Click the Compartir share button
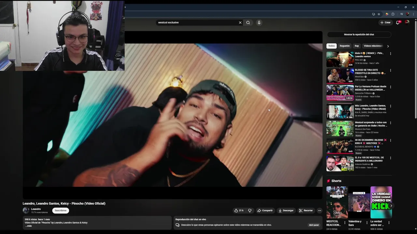 tap(265, 211)
